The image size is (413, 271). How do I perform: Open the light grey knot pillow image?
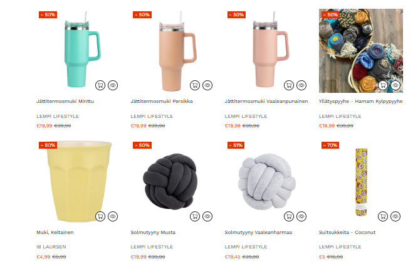coord(266,181)
